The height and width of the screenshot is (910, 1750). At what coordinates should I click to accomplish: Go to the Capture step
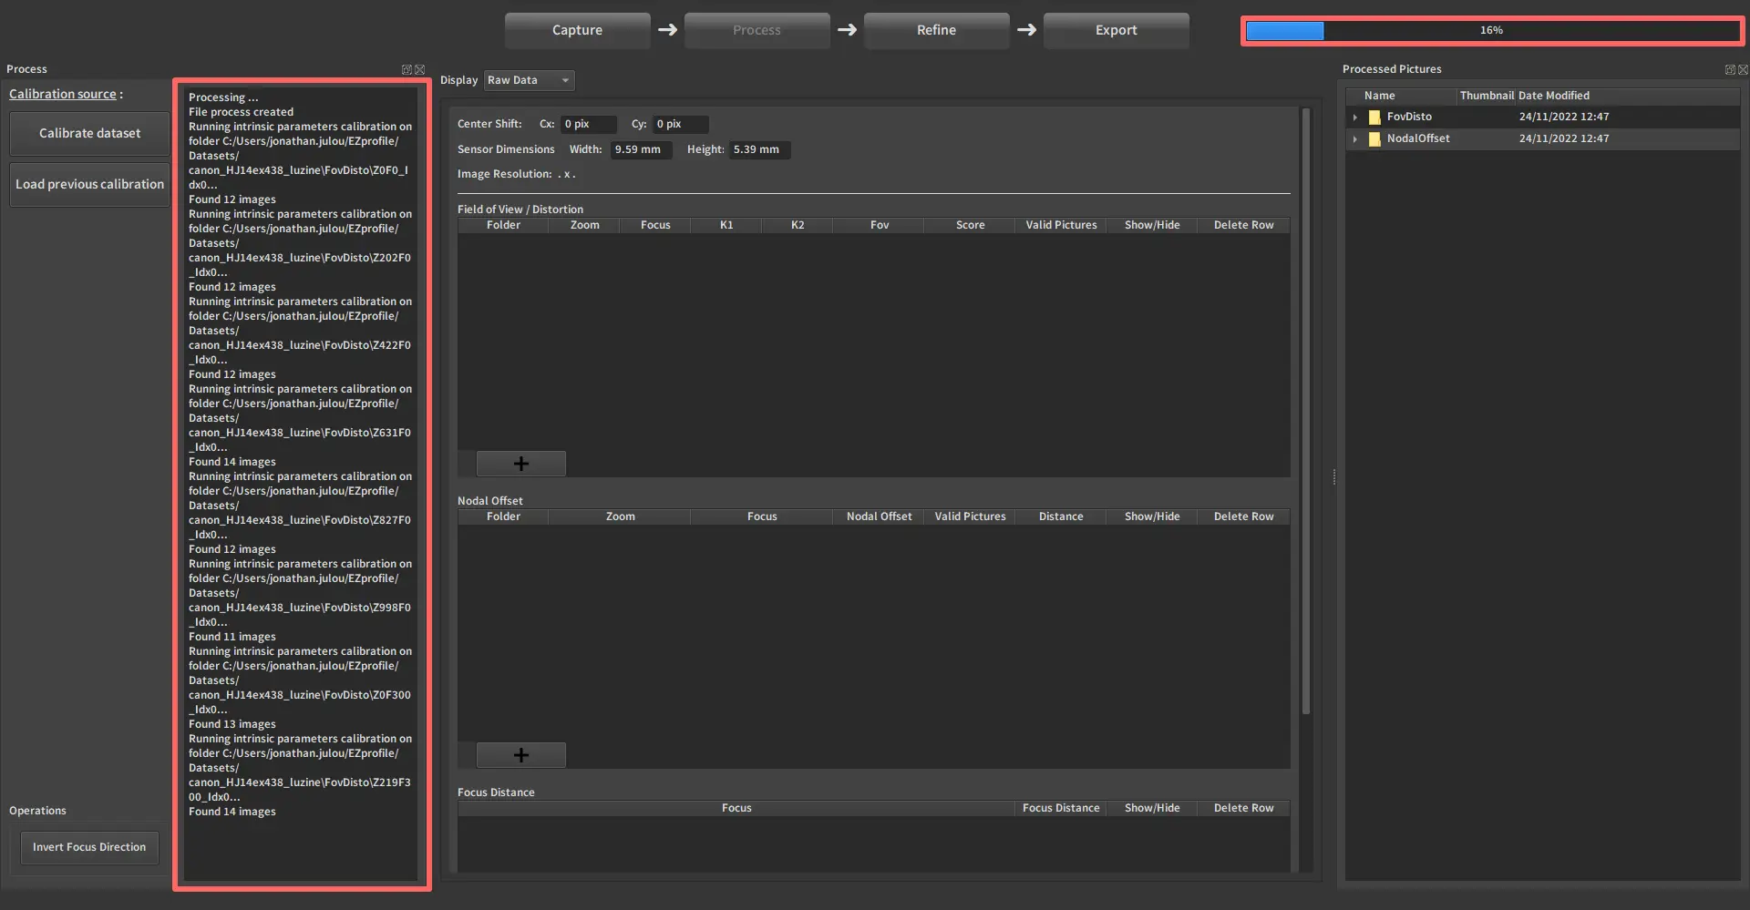577,30
